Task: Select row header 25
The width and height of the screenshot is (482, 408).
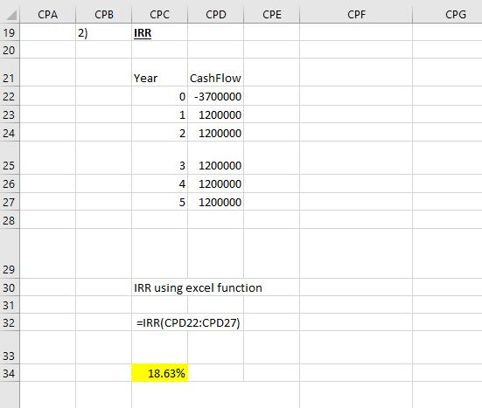Action: [x=10, y=158]
